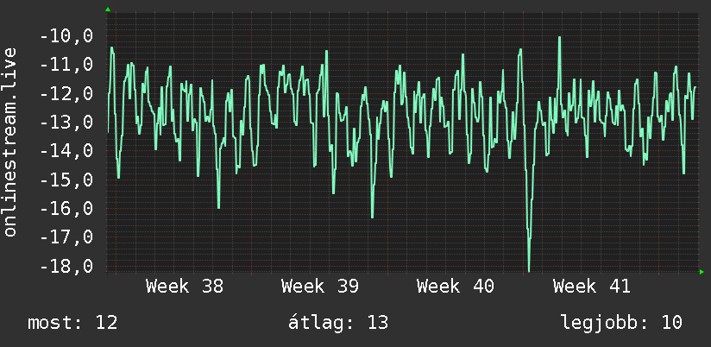The width and height of the screenshot is (711, 347).
Task: Click the green arrow at x-axis end
Action: [x=702, y=272]
